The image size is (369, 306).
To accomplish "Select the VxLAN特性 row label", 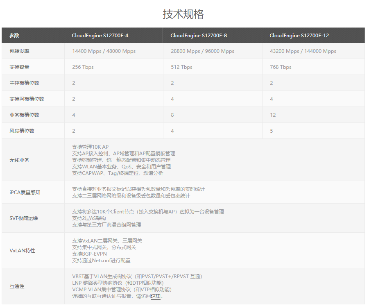I will 23,251.
